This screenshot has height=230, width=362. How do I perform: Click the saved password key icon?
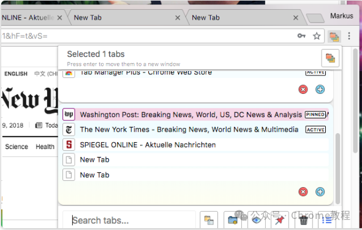pyautogui.click(x=301, y=36)
